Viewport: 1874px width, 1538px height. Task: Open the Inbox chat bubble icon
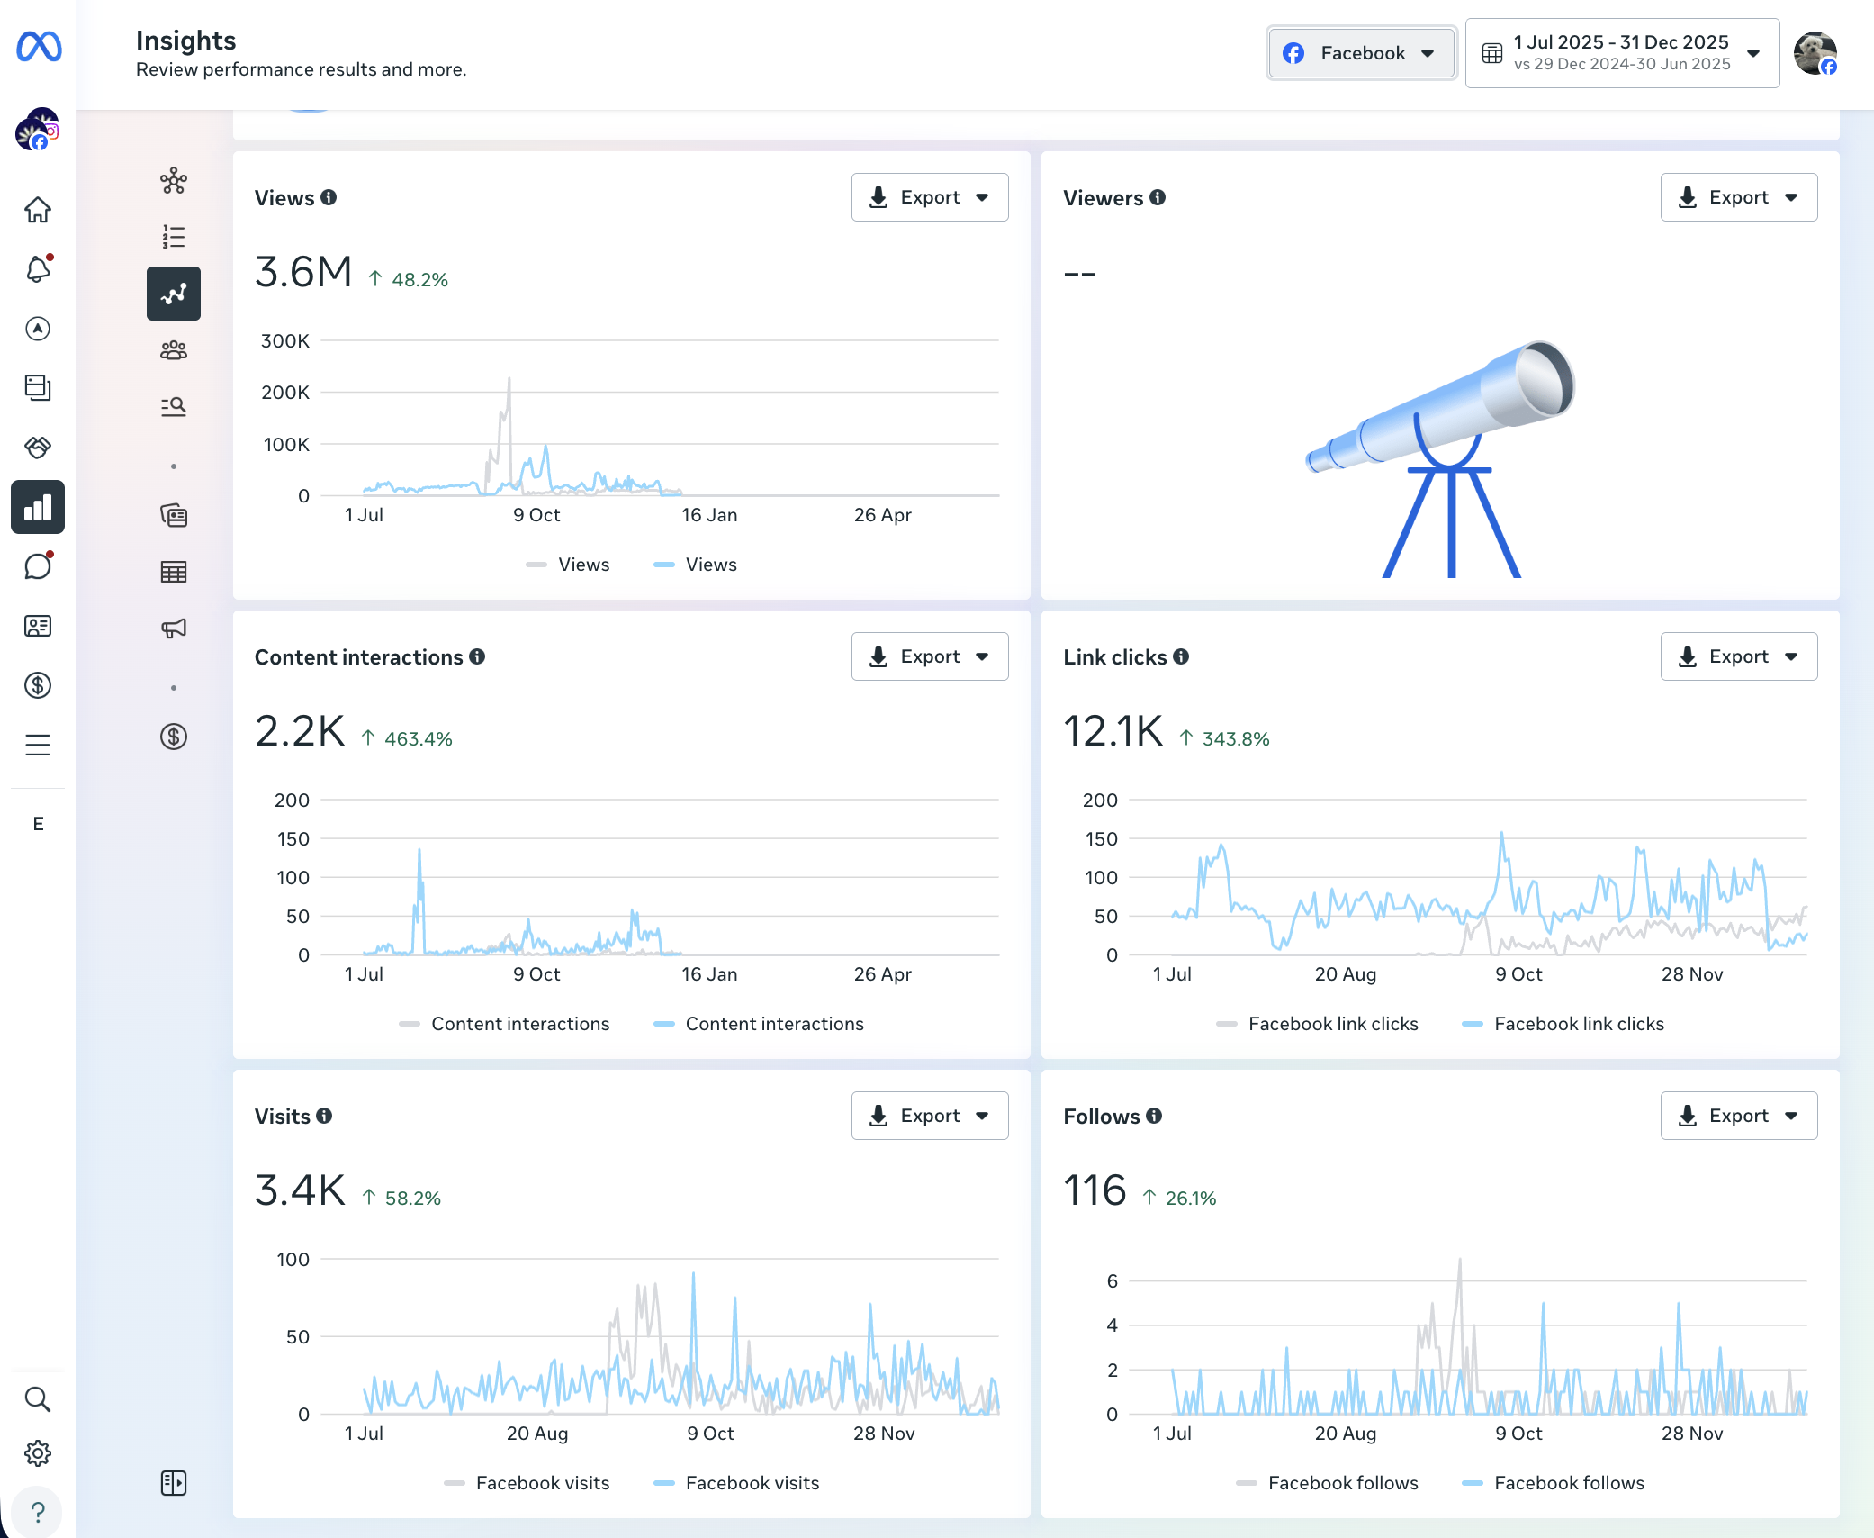tap(37, 566)
